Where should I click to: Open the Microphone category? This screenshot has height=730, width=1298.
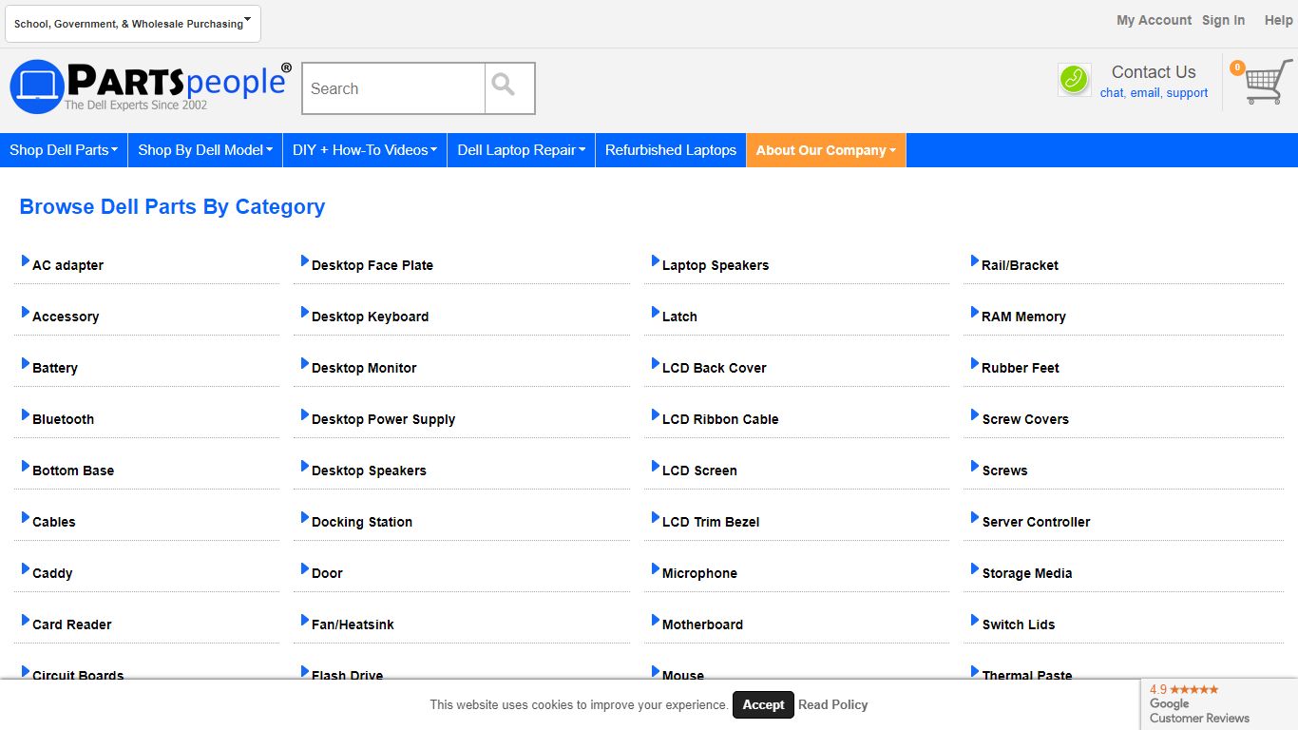coord(699,573)
